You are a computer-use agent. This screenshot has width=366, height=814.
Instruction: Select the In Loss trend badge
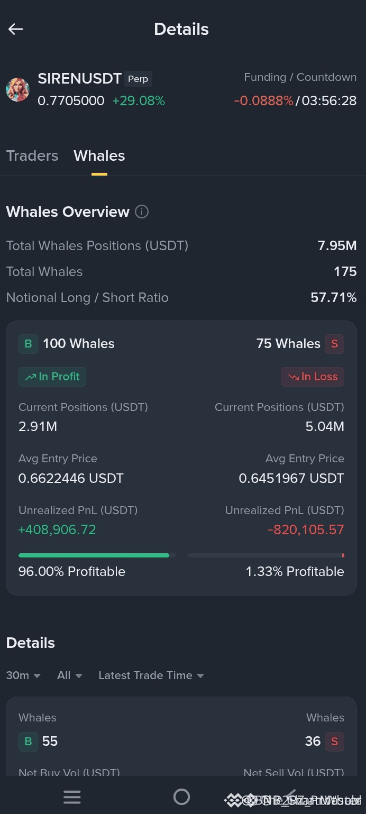(313, 377)
